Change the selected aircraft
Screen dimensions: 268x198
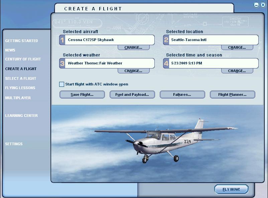[x=133, y=47]
